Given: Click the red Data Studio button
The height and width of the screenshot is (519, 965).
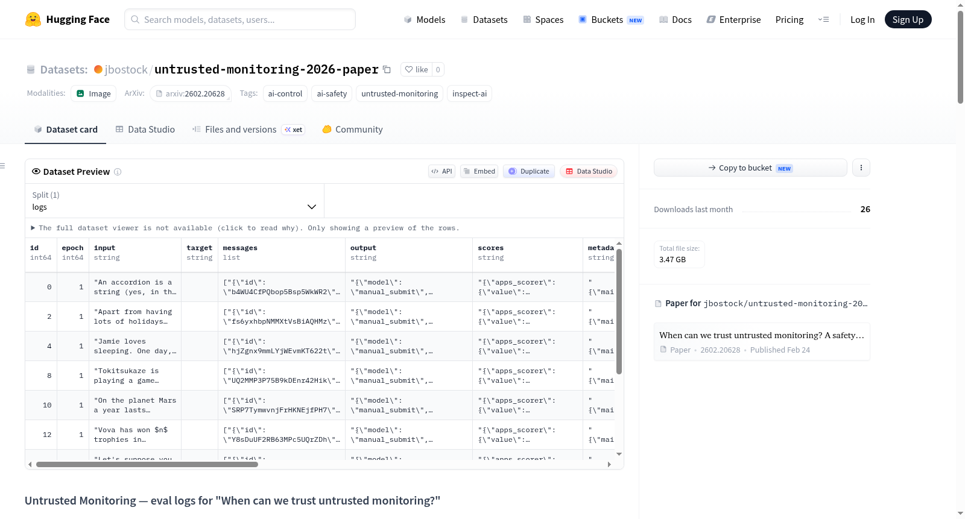Looking at the screenshot, I should pos(589,171).
